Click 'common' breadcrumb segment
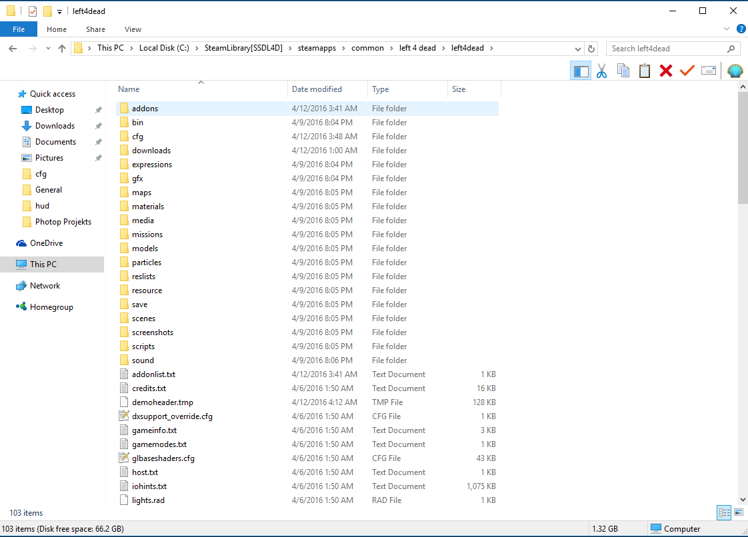Image resolution: width=748 pixels, height=537 pixels. pyautogui.click(x=367, y=48)
